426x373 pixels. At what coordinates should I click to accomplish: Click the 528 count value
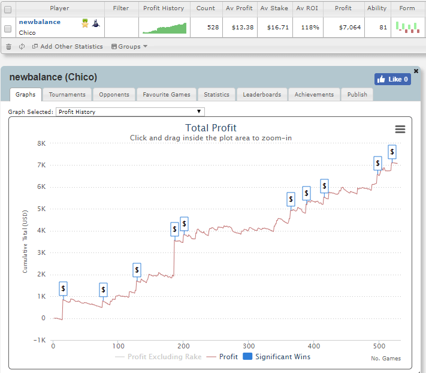click(213, 28)
